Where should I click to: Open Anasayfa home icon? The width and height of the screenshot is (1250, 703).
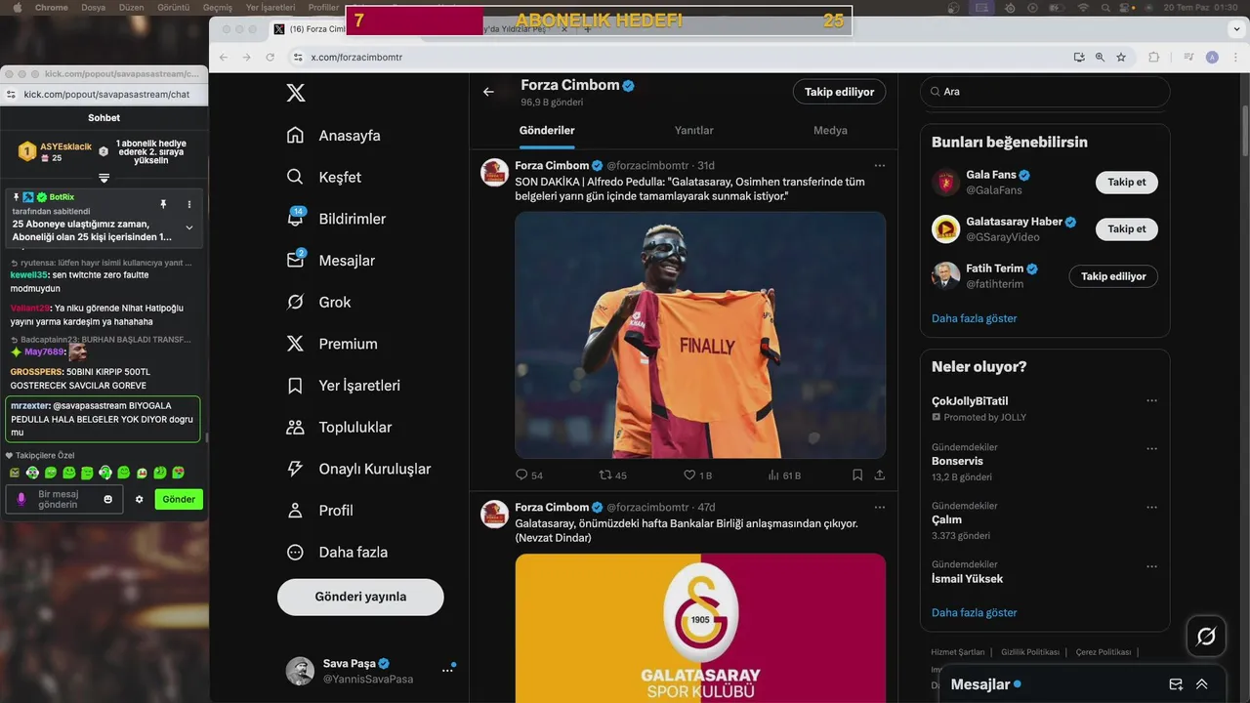295,135
